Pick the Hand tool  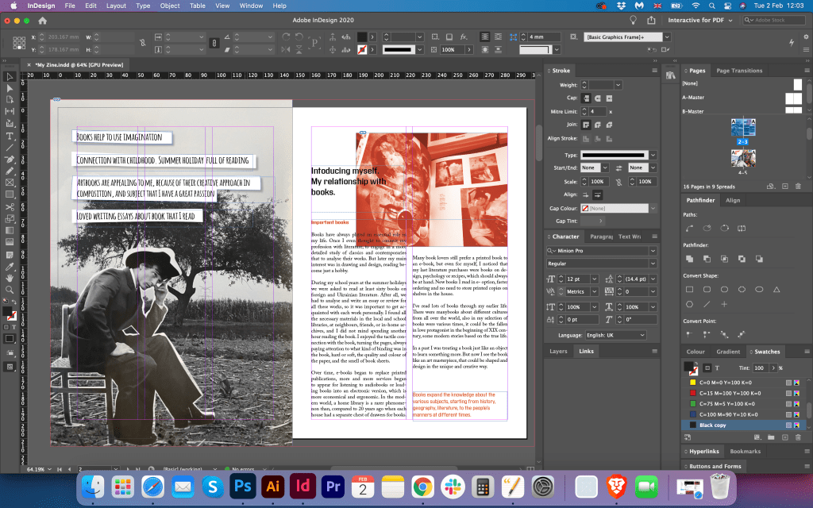pyautogui.click(x=10, y=278)
